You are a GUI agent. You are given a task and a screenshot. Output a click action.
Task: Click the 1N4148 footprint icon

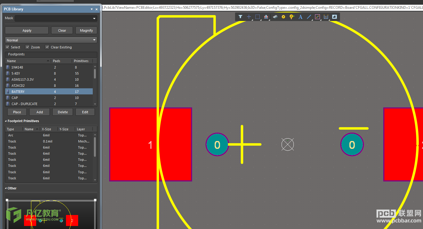8,67
